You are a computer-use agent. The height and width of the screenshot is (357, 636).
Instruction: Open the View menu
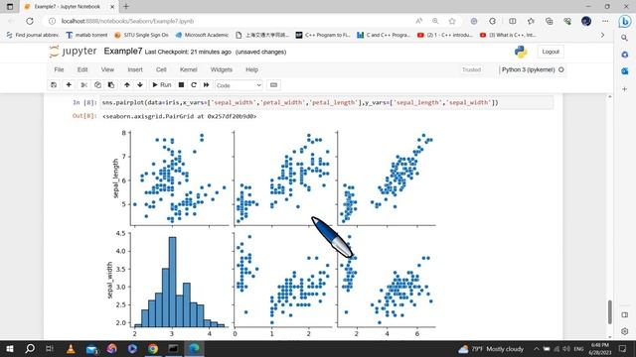(x=107, y=69)
